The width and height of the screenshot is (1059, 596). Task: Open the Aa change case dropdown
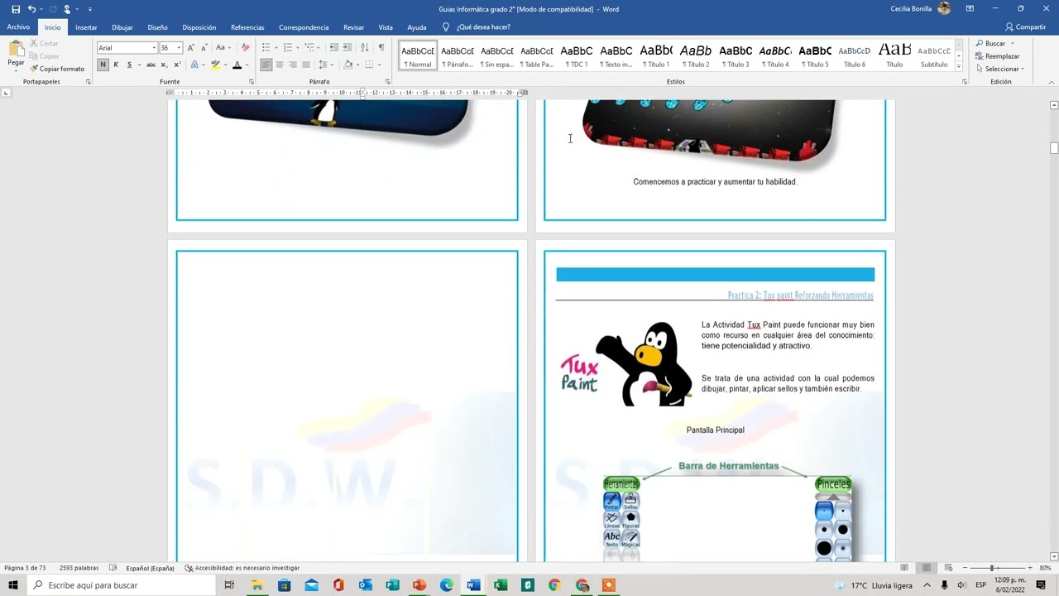point(222,48)
